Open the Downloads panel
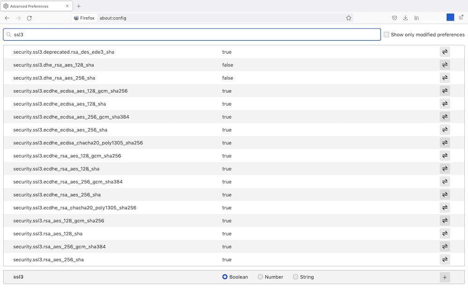 coord(405,18)
